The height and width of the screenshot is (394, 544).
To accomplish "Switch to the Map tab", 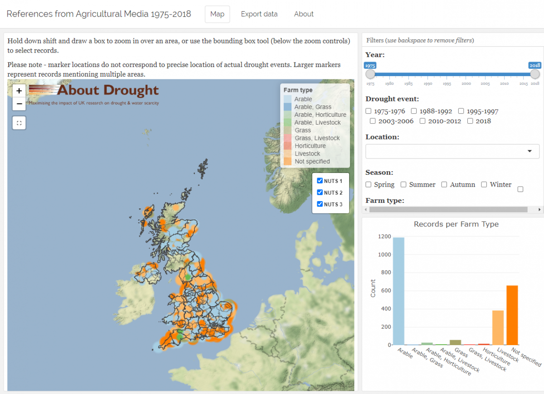I will pos(217,14).
